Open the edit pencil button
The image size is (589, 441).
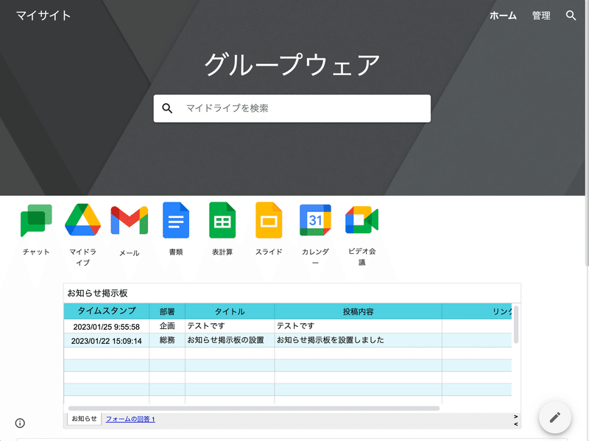click(555, 417)
